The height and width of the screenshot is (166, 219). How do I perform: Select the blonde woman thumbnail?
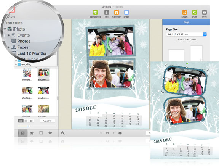pyautogui.click(x=27, y=90)
